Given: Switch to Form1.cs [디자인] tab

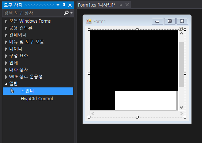Looking at the screenshot, I should 97,5.
